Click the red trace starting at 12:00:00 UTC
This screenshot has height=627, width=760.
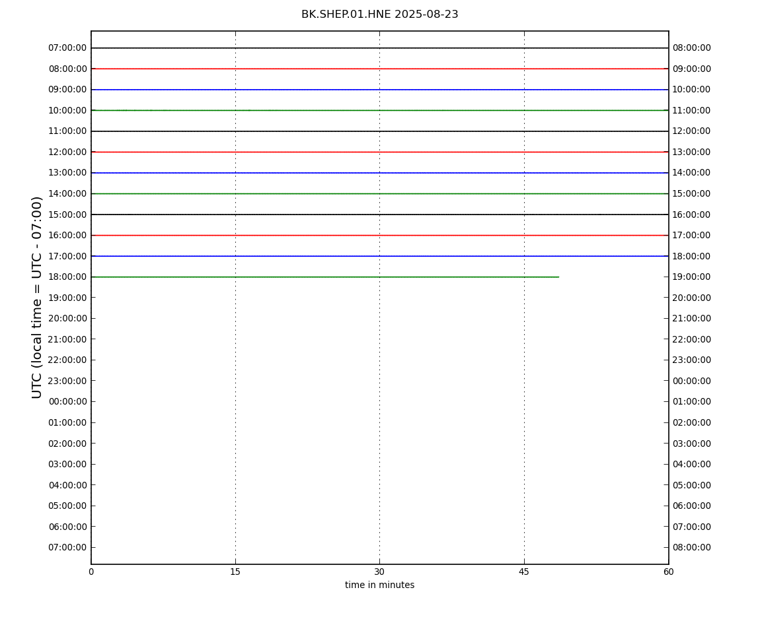[379, 152]
